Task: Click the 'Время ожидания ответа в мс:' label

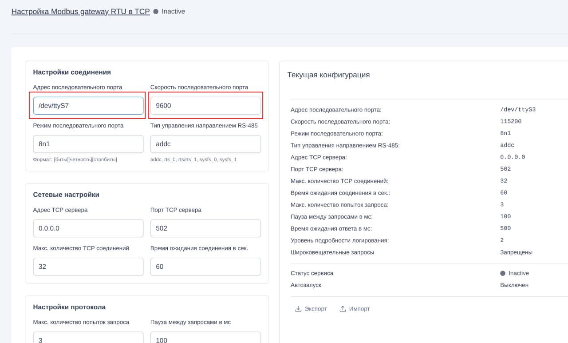Action: pos(331,228)
